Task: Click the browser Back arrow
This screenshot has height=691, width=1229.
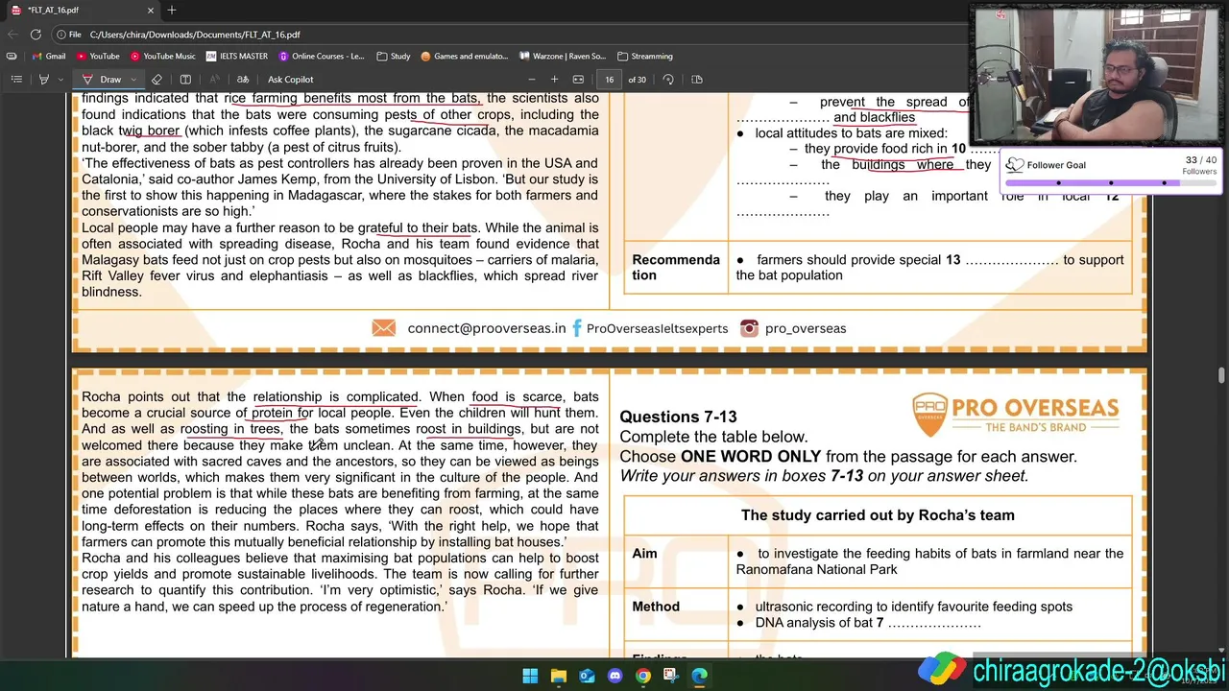Action: coord(13,35)
